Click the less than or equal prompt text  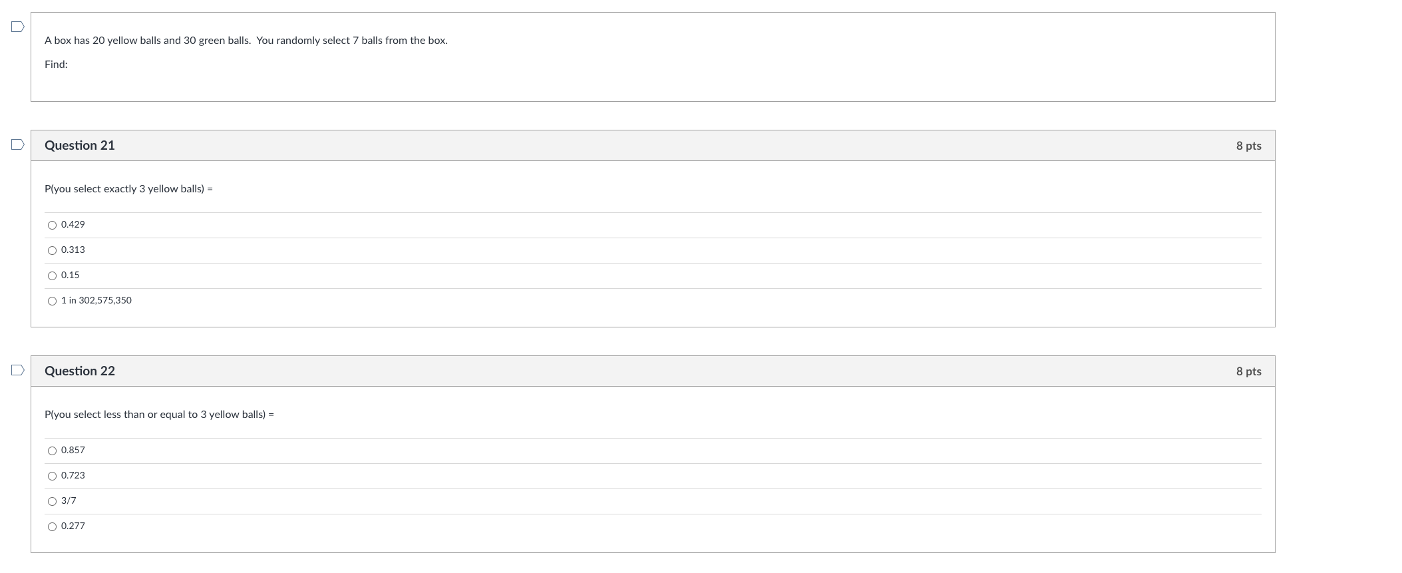pos(159,415)
